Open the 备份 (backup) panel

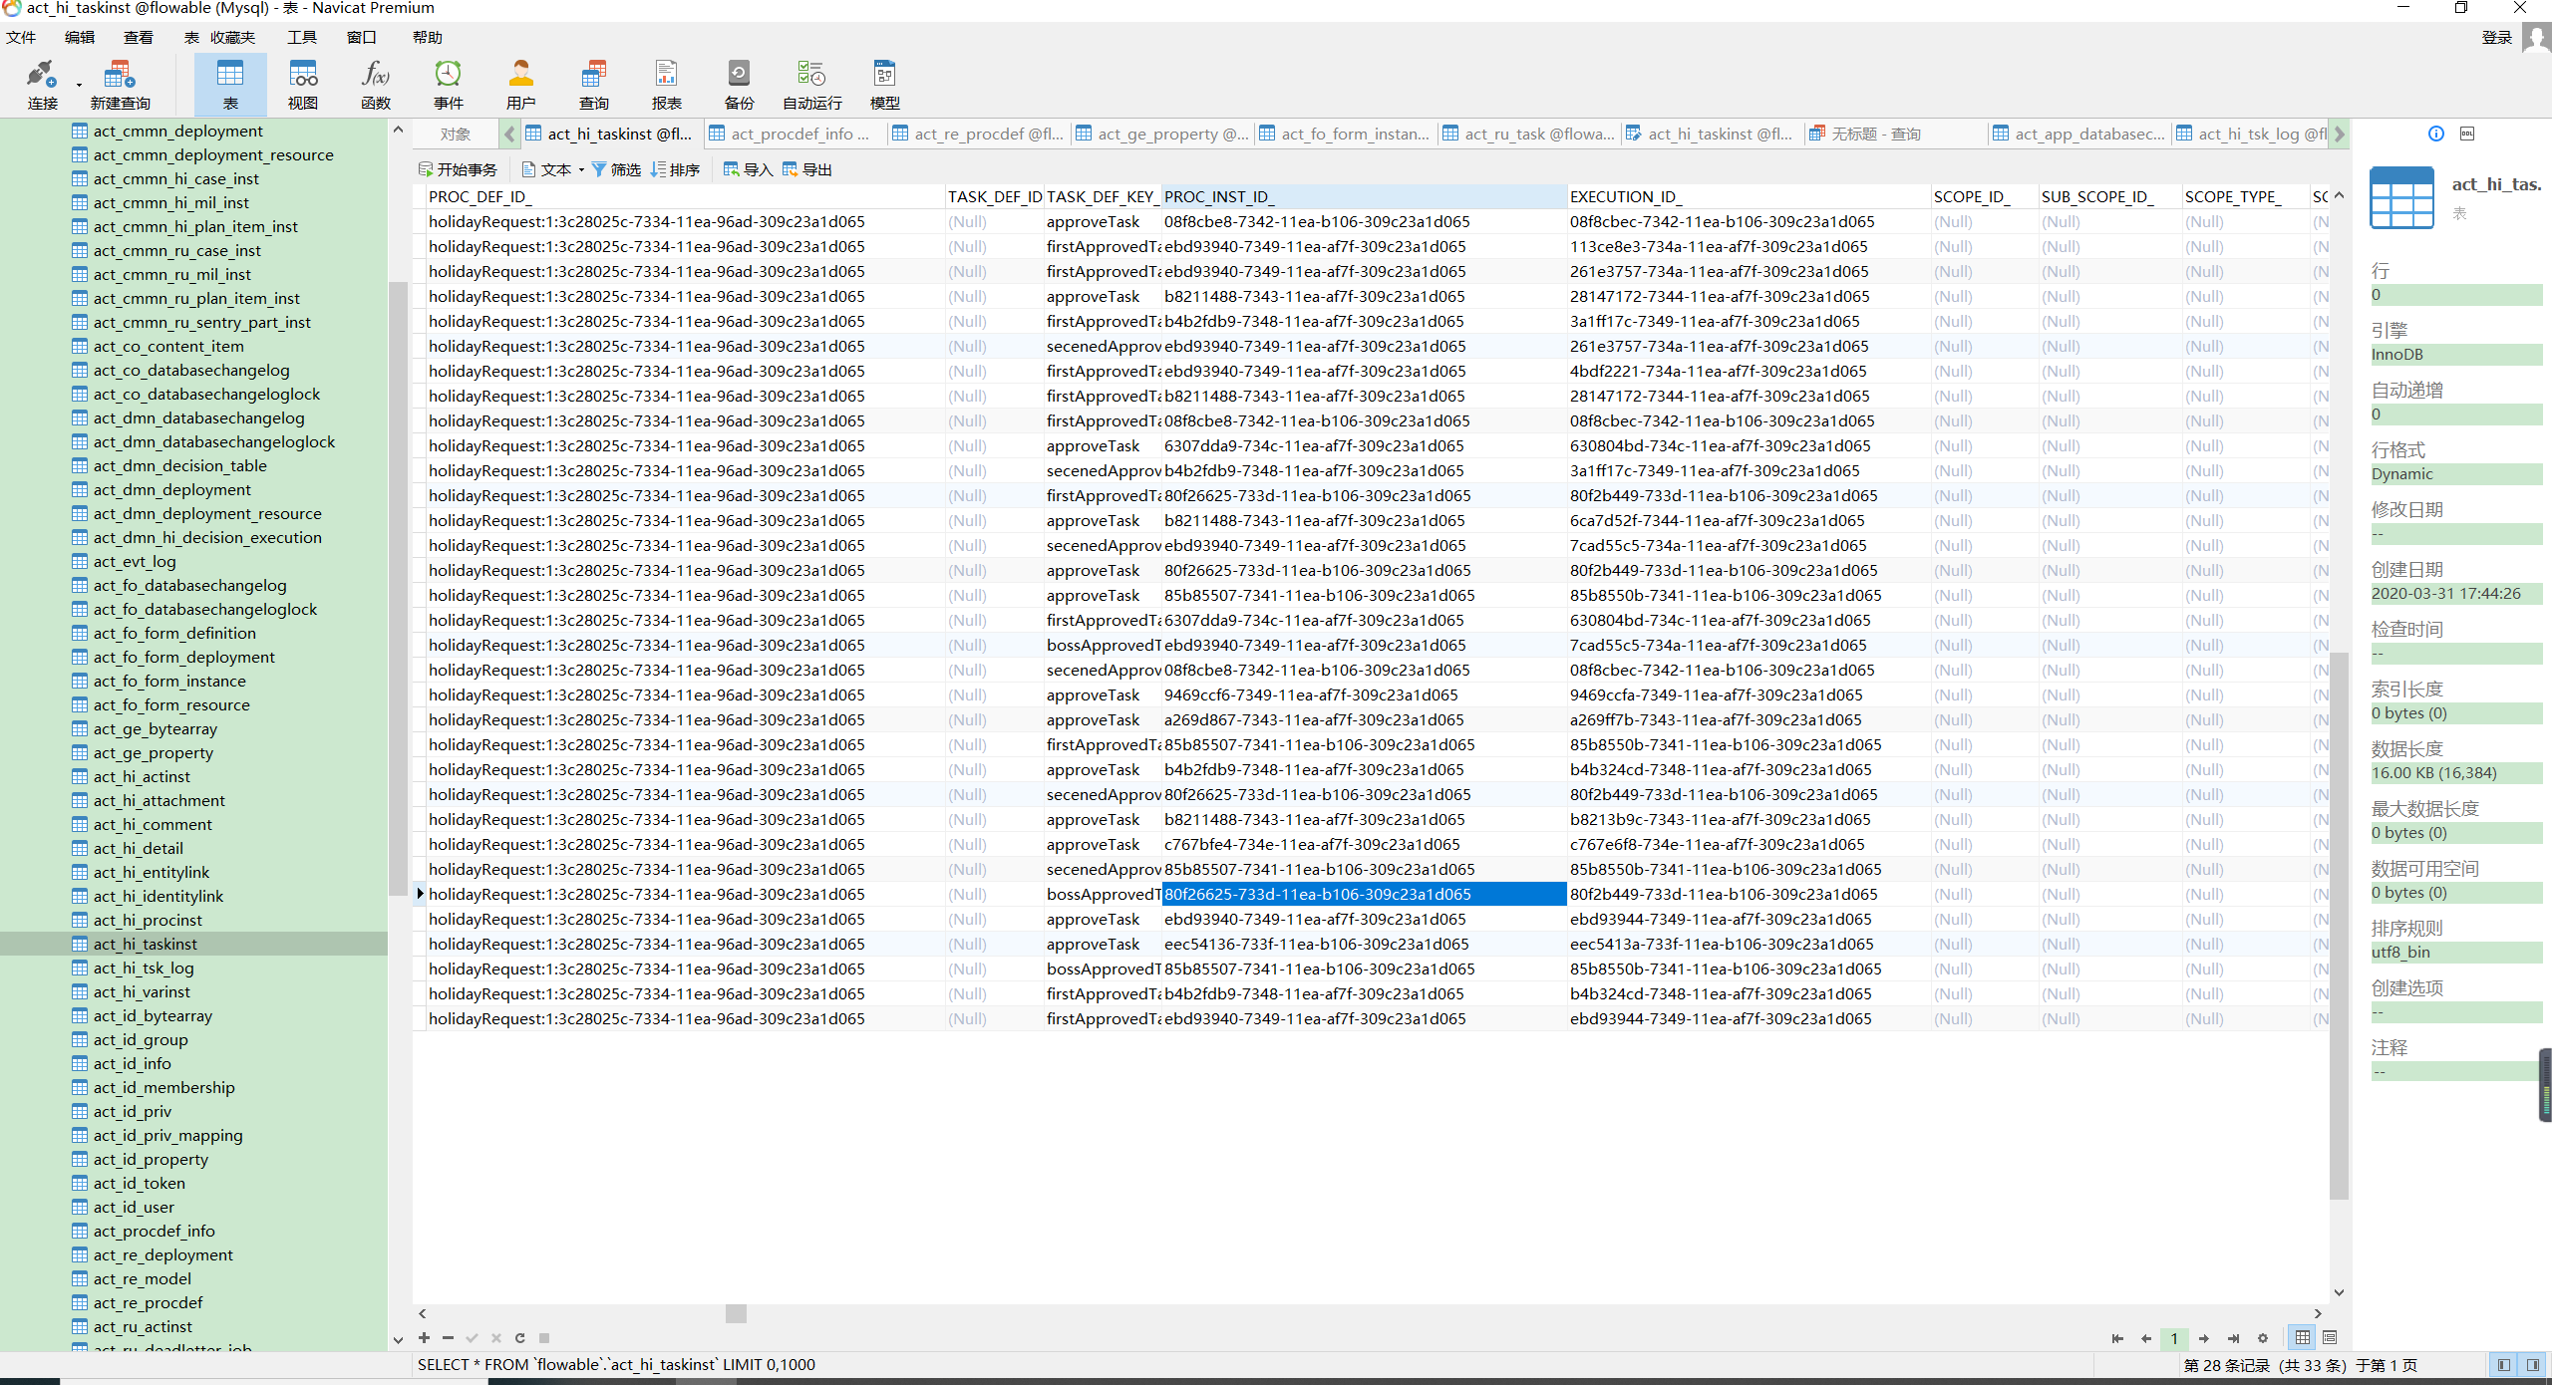pos(738,84)
